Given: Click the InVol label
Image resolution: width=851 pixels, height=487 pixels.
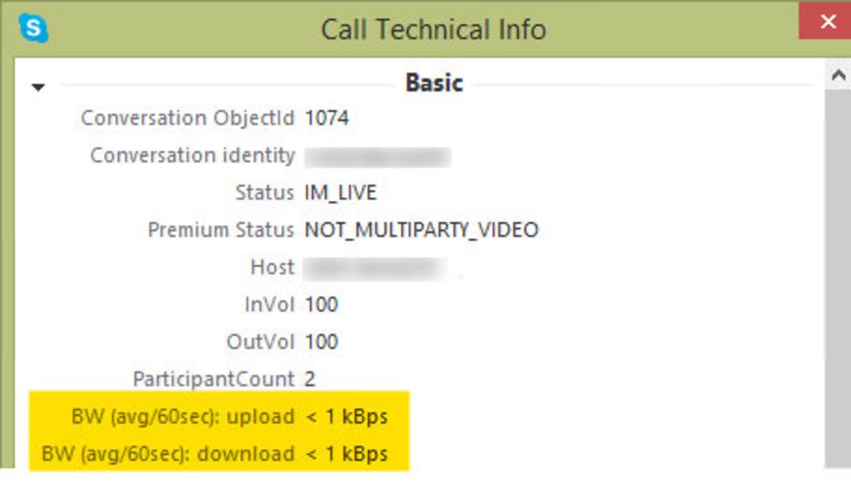Looking at the screenshot, I should click(x=269, y=305).
